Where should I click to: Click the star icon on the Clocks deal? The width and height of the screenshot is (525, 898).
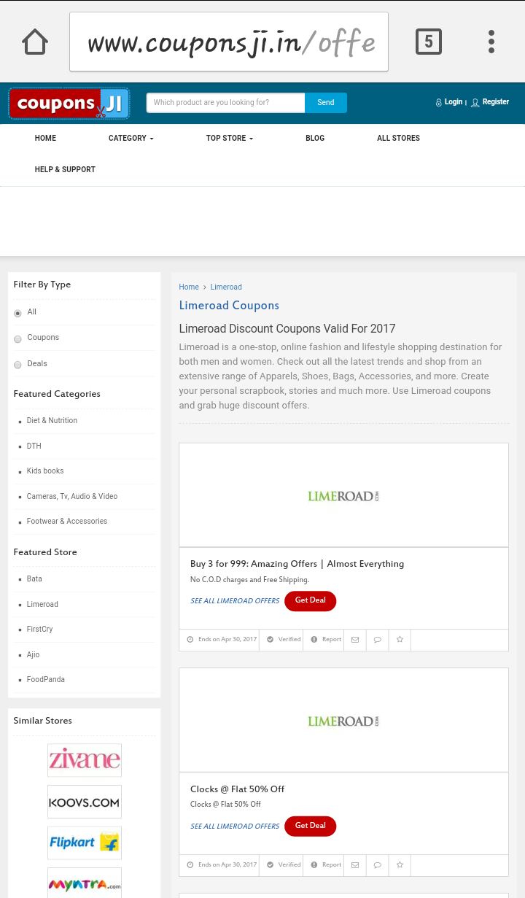pos(400,865)
